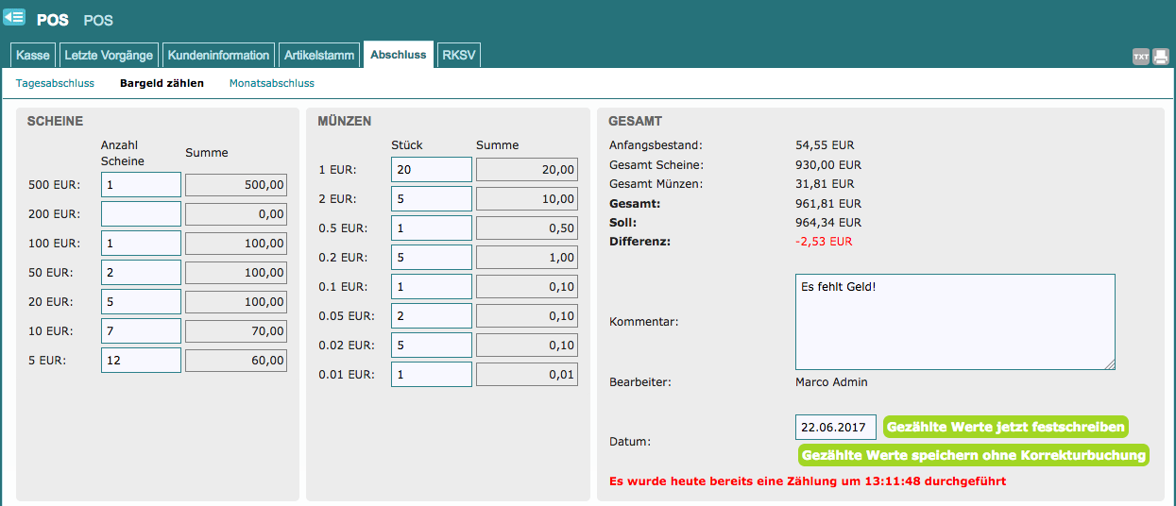Open the Monatsabschluss sub-page
This screenshot has width=1176, height=506.
[x=271, y=83]
